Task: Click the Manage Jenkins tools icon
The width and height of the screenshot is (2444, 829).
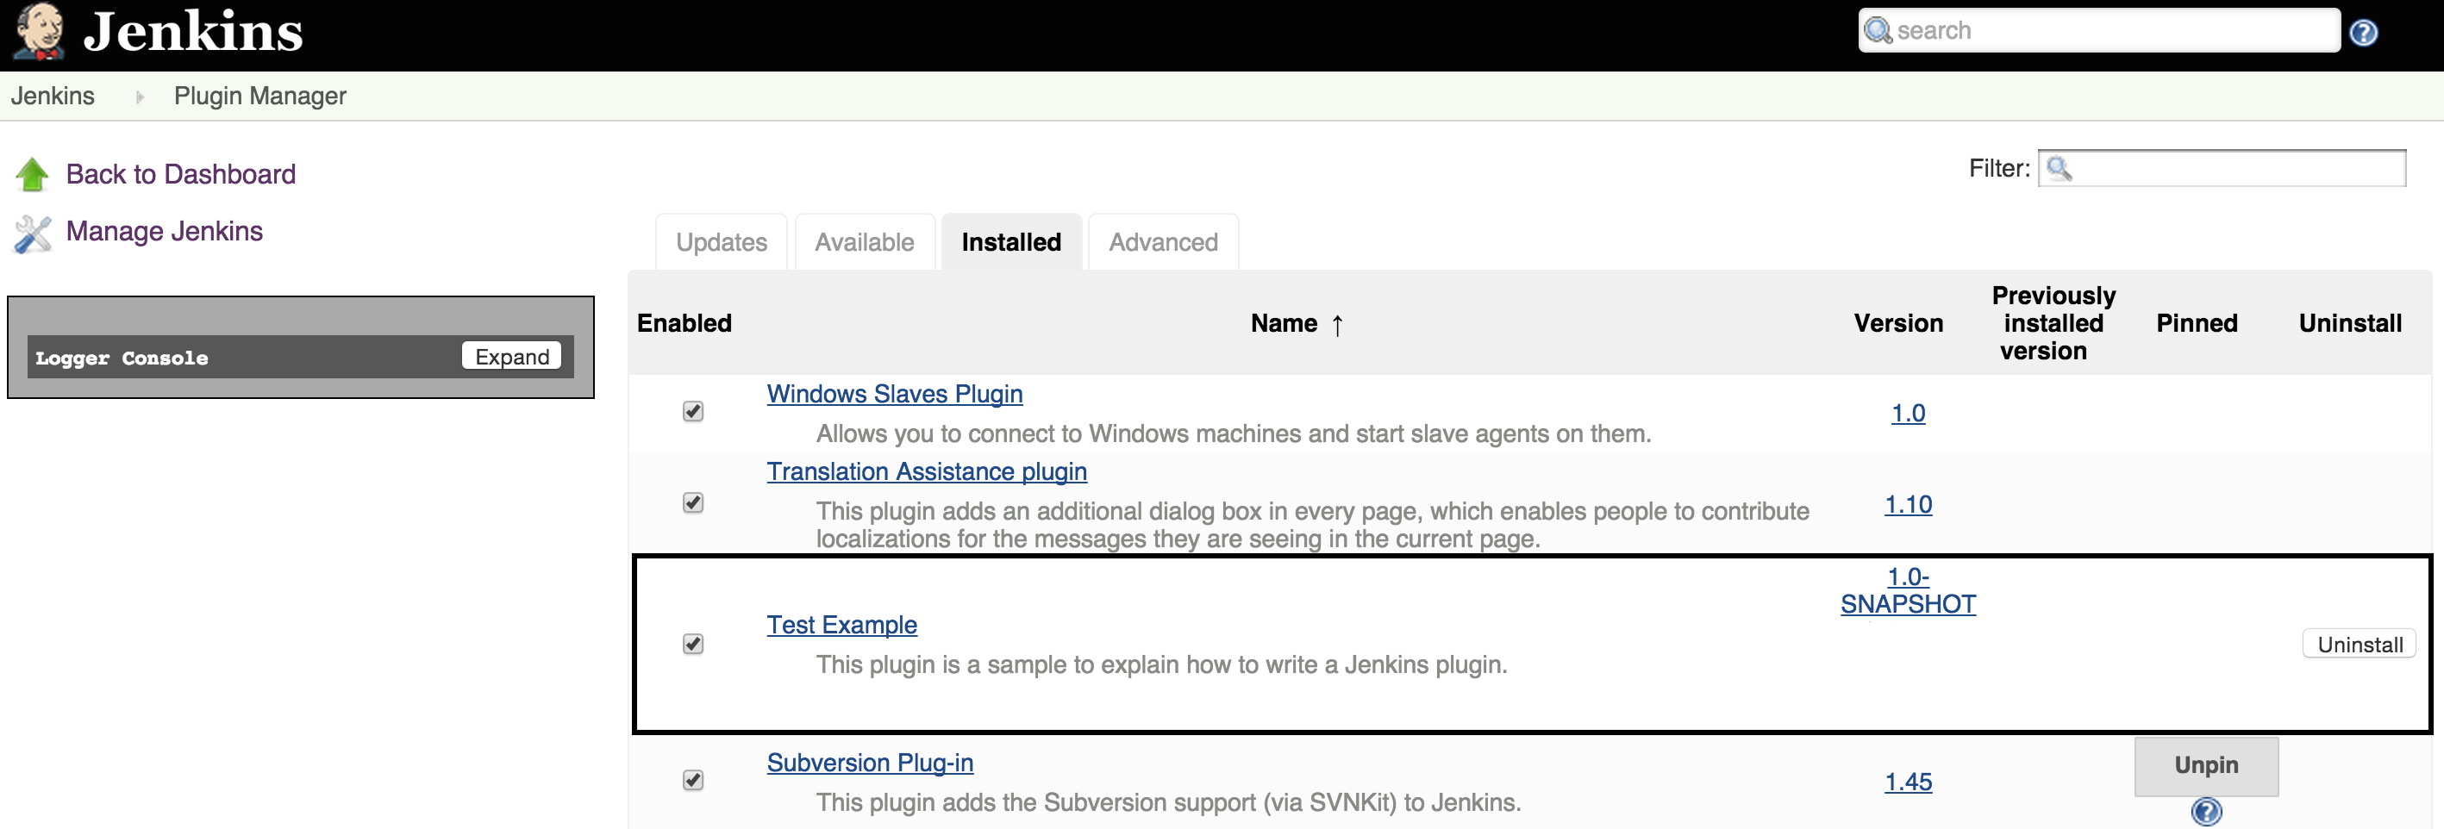Action: (32, 234)
